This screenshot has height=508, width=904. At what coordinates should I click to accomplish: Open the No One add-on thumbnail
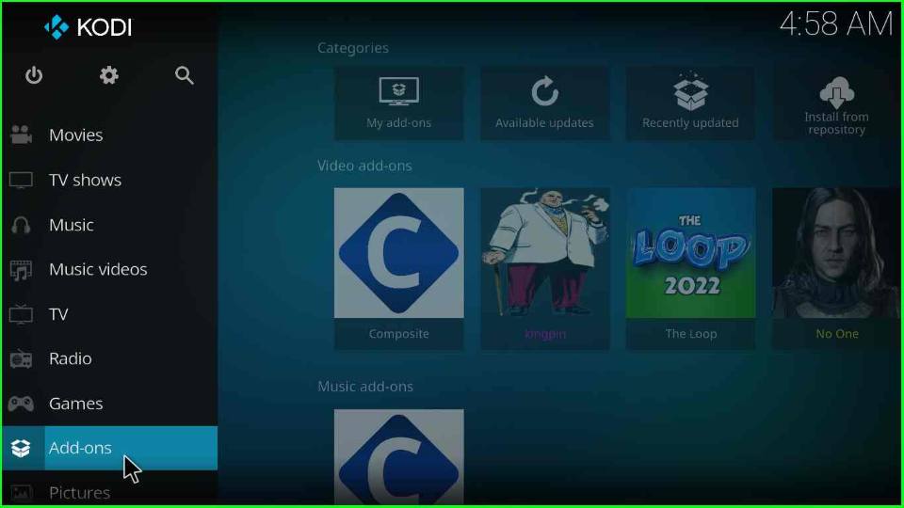click(836, 253)
